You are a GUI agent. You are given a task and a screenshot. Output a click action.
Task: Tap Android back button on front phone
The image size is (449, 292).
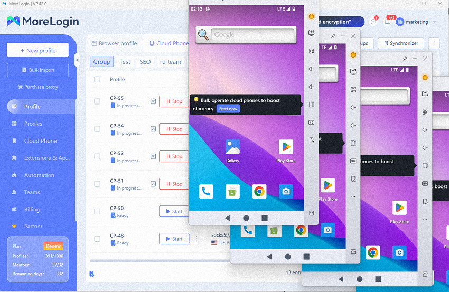(227, 218)
